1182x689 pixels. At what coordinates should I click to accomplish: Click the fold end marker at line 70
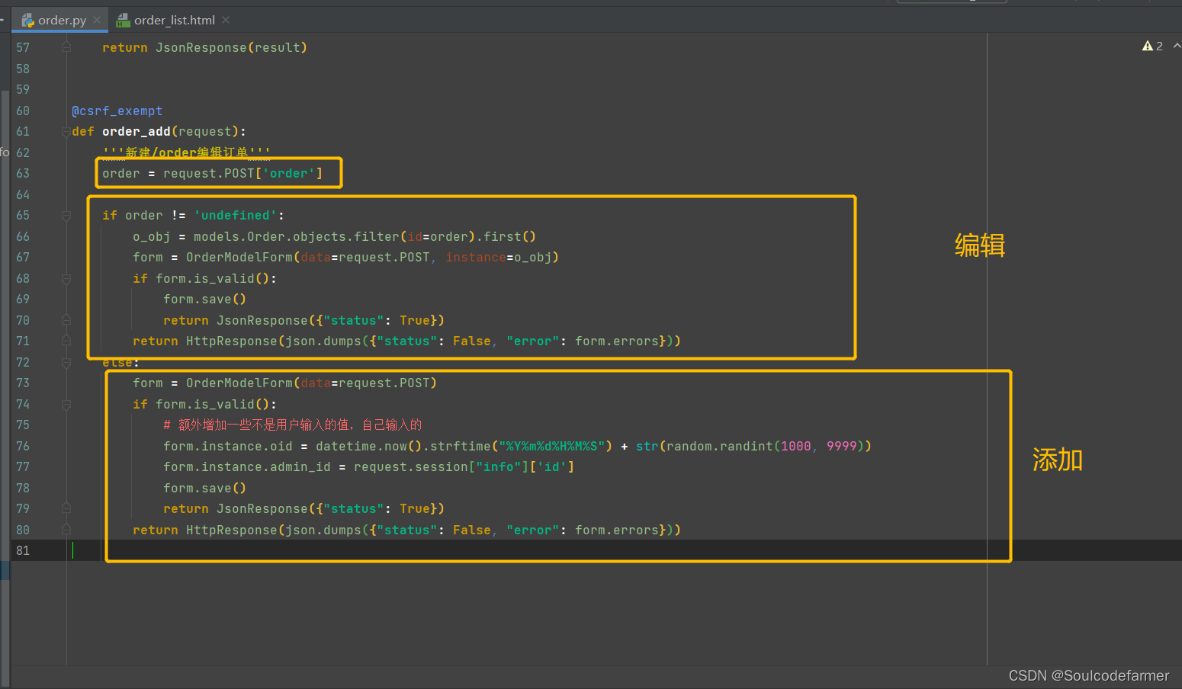[66, 321]
